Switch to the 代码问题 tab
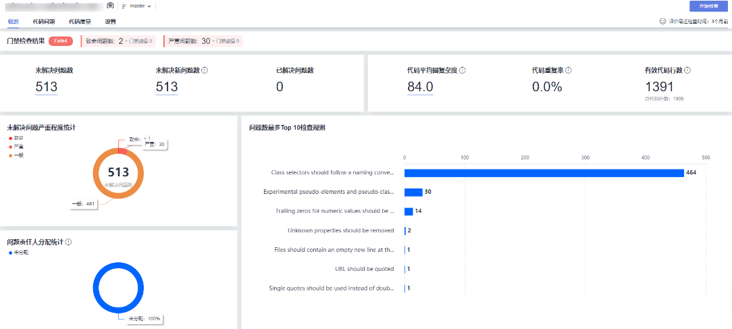 pos(44,22)
